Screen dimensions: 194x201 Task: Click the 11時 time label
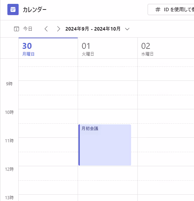(x=9, y=141)
